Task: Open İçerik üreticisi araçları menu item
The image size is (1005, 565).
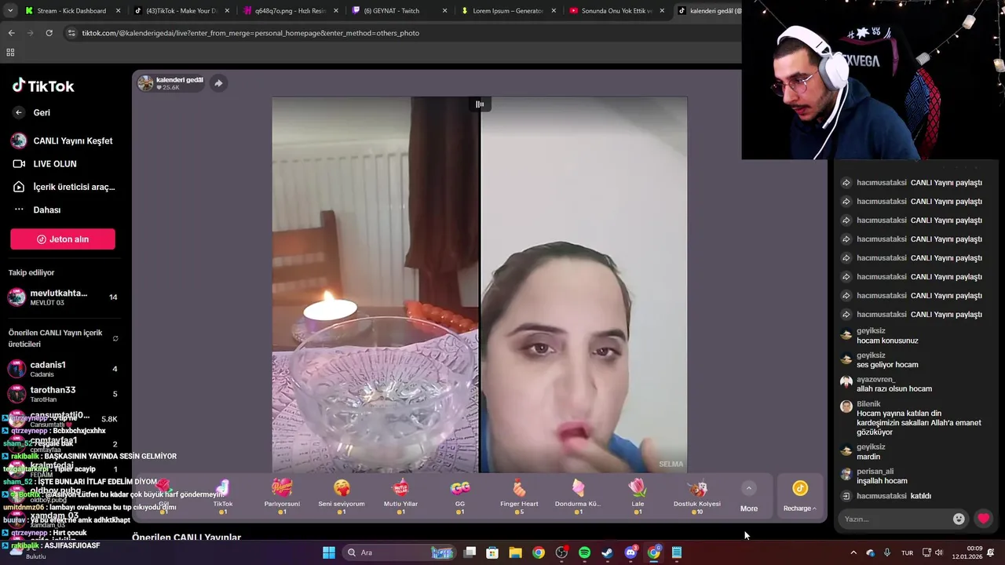Action: 64,187
